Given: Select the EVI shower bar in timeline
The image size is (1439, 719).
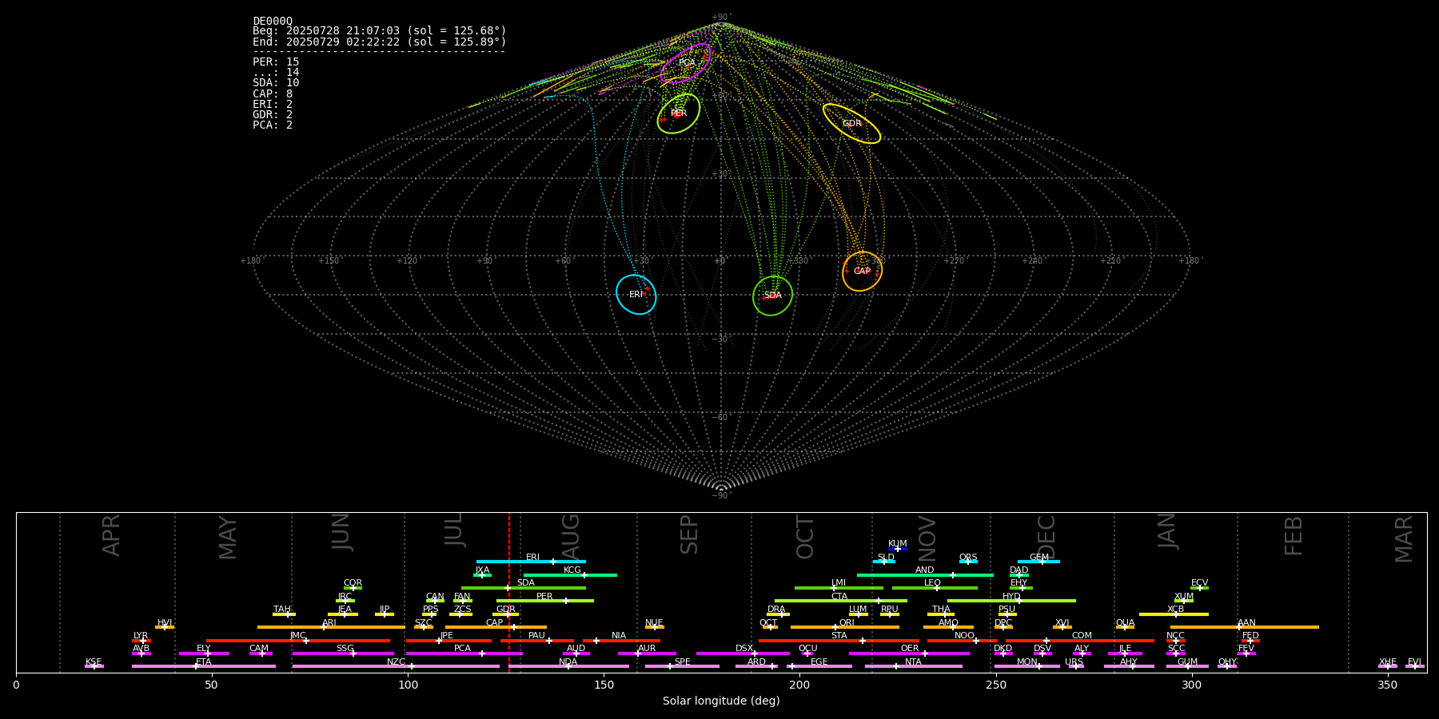Looking at the screenshot, I should [1414, 666].
